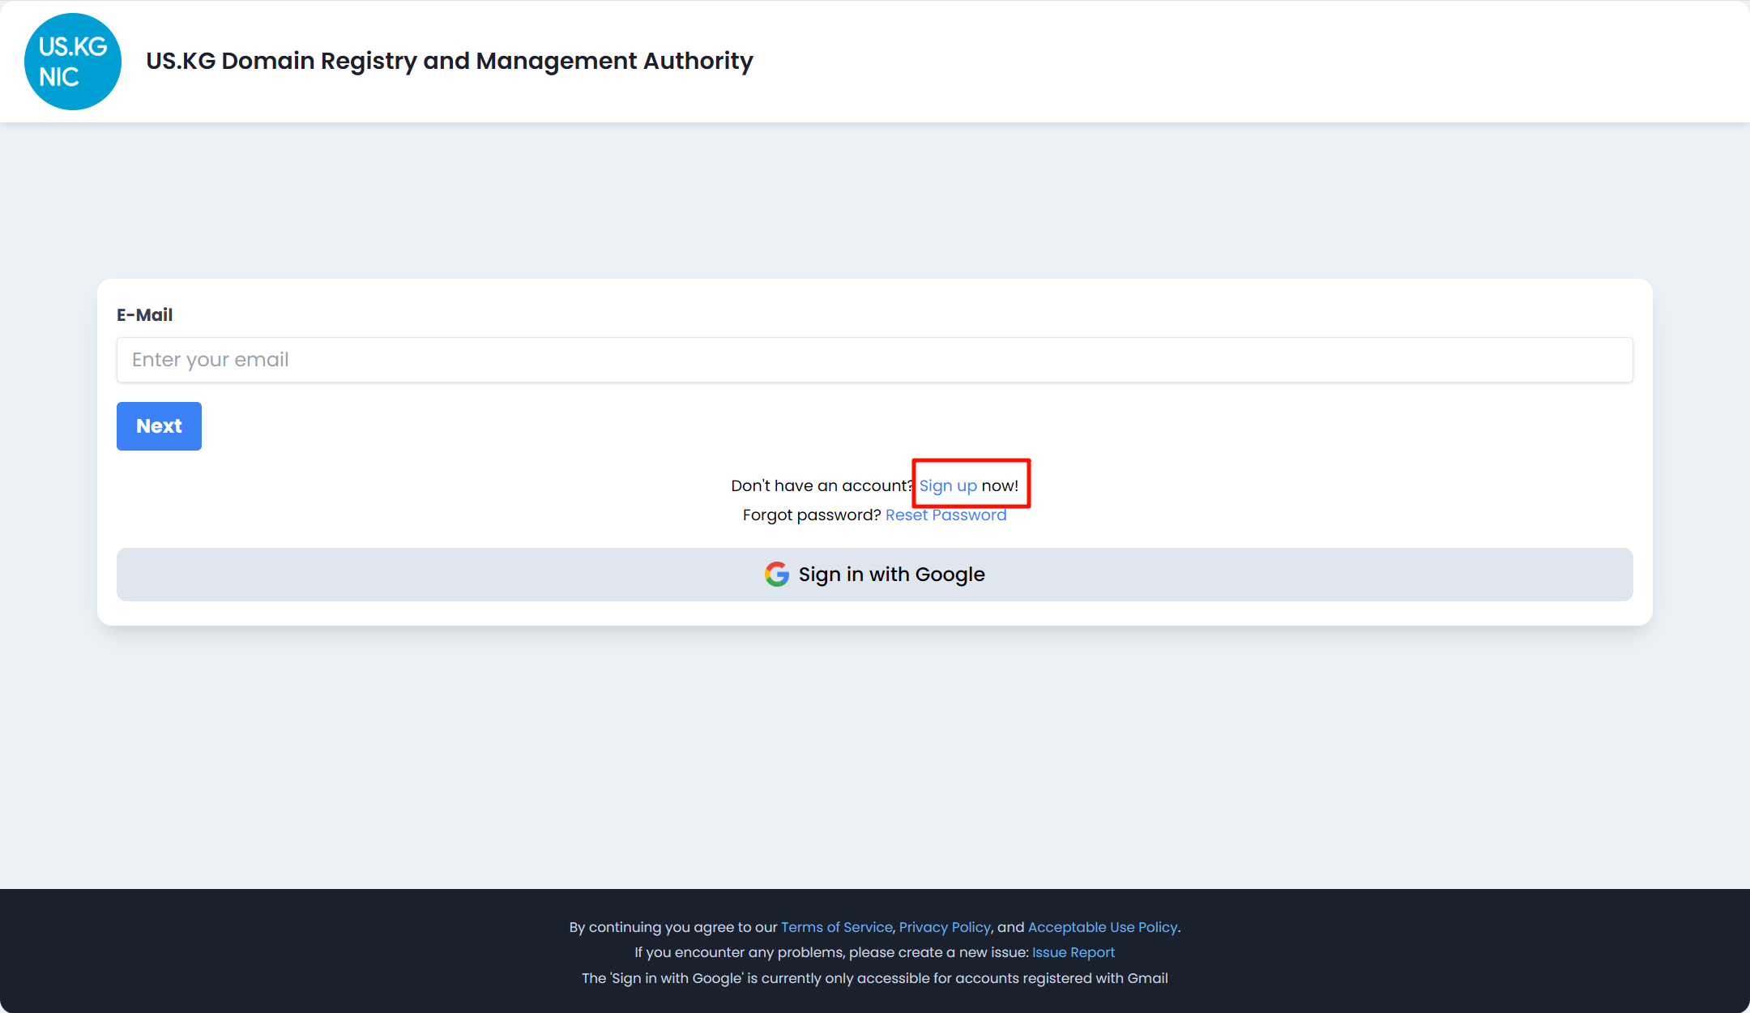
Task: Click the 'NIC' text inside the logo
Action: (x=59, y=78)
